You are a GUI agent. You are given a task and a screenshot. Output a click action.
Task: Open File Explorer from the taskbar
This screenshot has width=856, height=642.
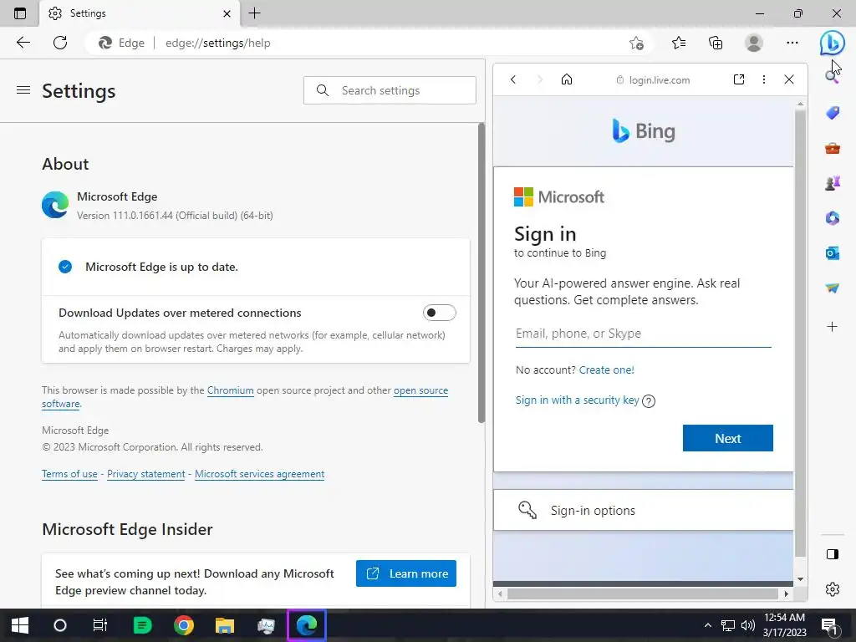(x=224, y=625)
